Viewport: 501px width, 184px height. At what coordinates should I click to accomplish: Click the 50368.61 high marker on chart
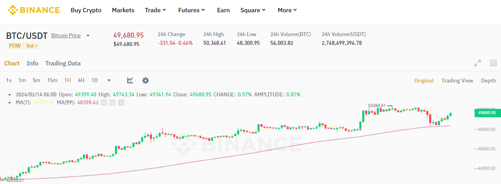click(x=377, y=105)
